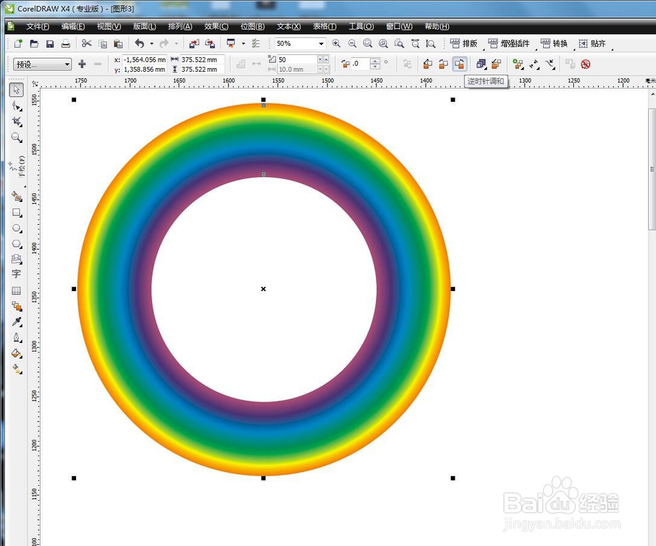Click the Export icon
This screenshot has height=546, width=656.
[210, 43]
